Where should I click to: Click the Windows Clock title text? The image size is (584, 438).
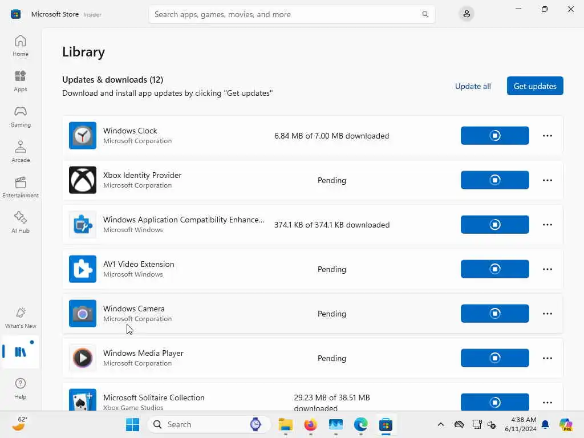click(130, 131)
